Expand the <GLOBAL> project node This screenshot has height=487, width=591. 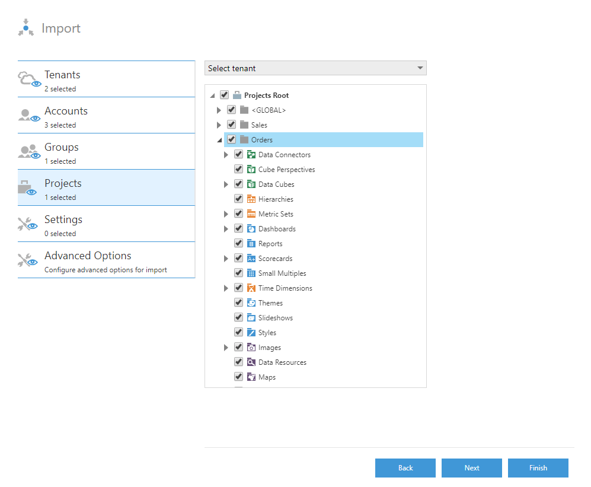tap(219, 110)
